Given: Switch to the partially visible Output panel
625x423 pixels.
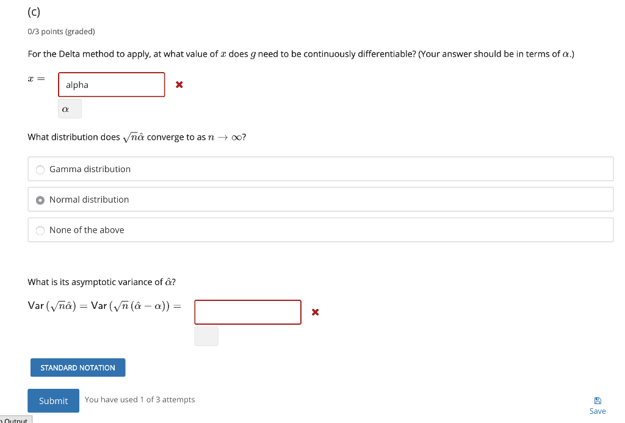Looking at the screenshot, I should point(16,419).
